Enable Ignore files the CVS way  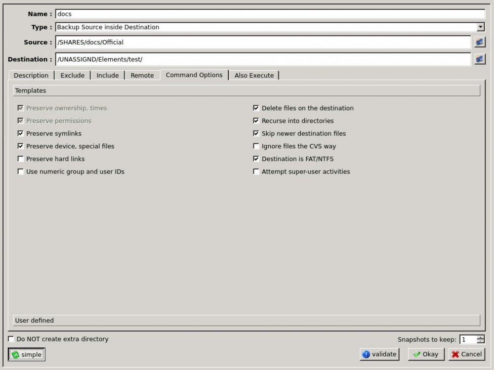click(256, 146)
